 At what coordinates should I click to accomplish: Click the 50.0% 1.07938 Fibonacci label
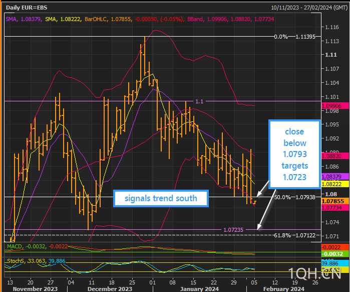pos(294,197)
